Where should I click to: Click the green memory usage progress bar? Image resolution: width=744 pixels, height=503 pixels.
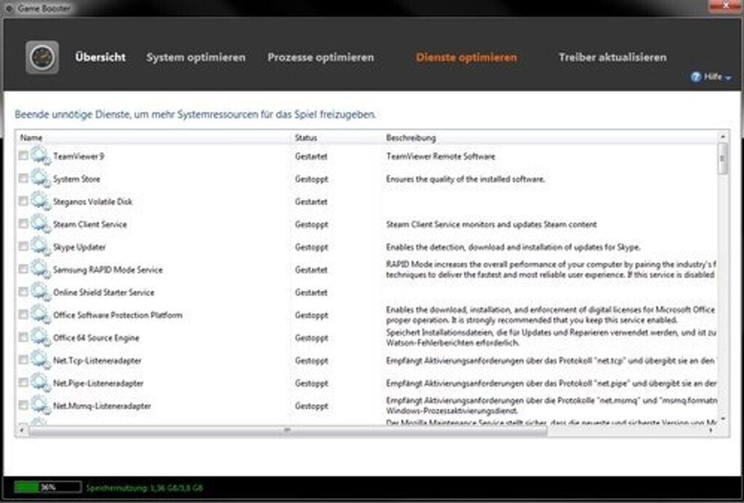(47, 487)
